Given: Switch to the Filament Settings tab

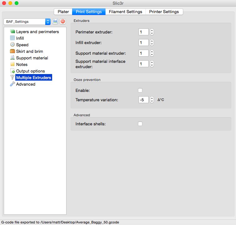Looking at the screenshot, I should click(x=125, y=12).
